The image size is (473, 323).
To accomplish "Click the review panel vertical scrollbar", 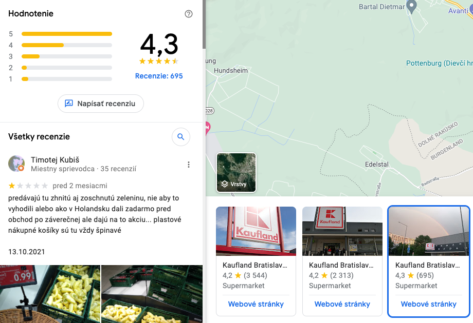I will pos(204,26).
